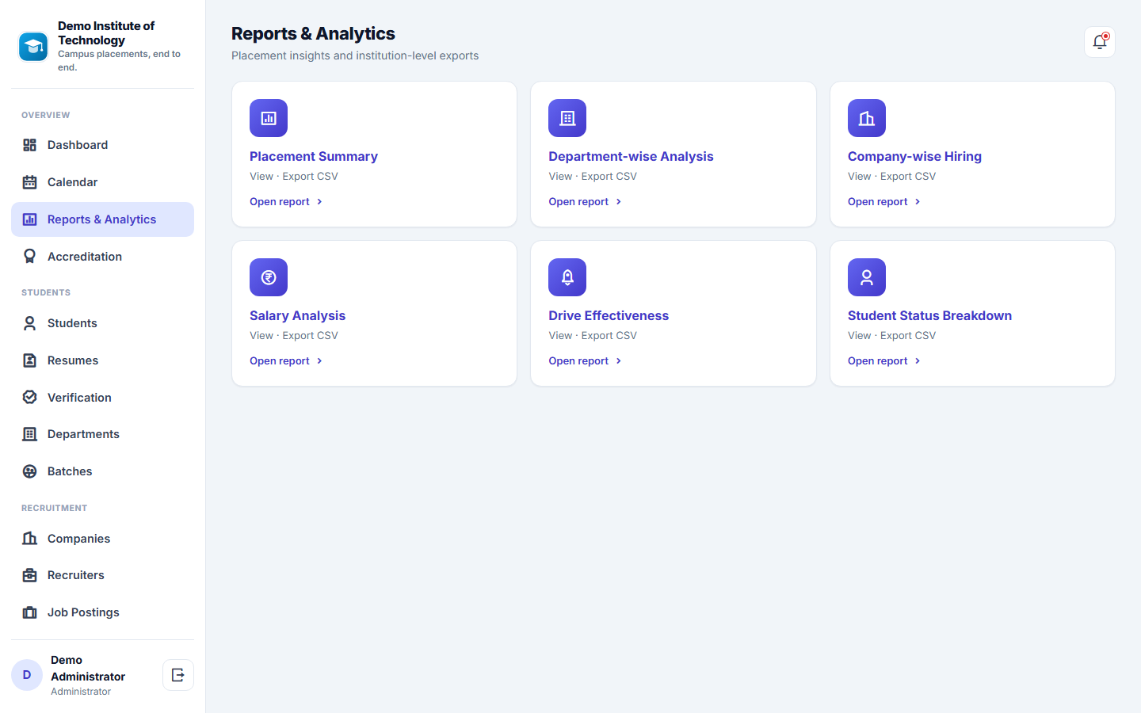The height and width of the screenshot is (713, 1141).
Task: Open the Departments menu item
Action: click(102, 434)
